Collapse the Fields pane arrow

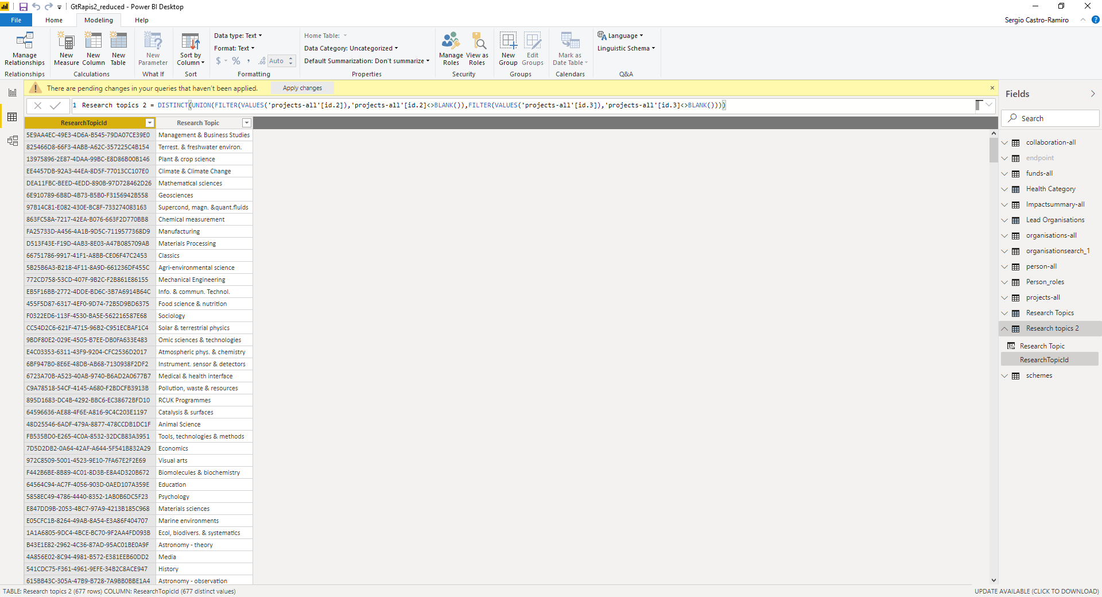pos(1093,94)
